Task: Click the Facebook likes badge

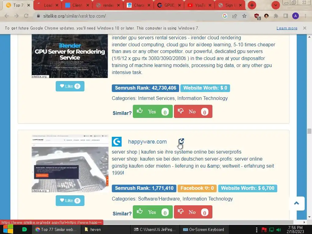Action: (x=197, y=188)
